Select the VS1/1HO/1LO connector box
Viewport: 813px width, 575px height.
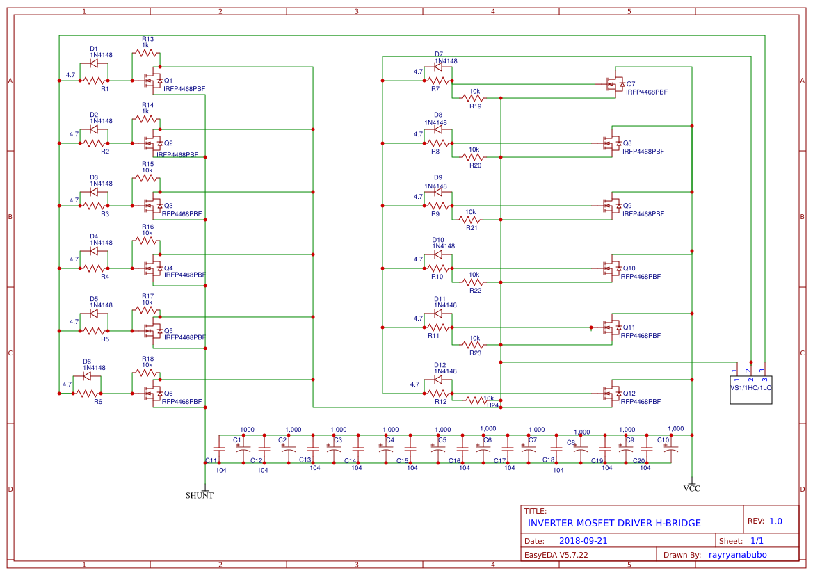tap(751, 390)
